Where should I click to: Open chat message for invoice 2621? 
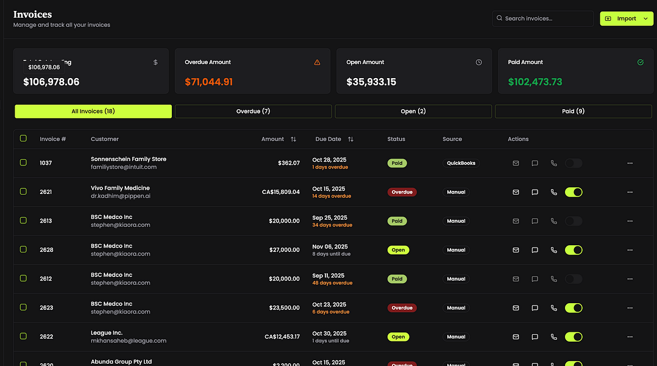click(x=534, y=192)
